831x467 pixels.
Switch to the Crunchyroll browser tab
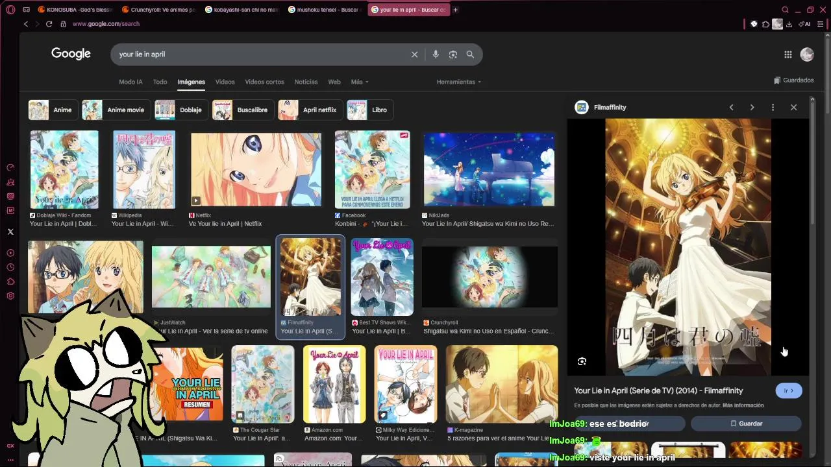click(158, 10)
